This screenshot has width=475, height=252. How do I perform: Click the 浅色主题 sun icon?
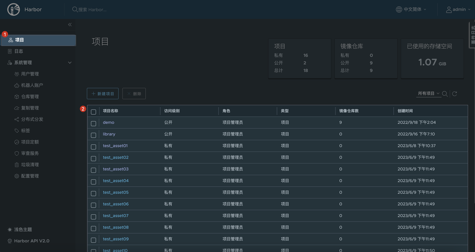click(x=10, y=230)
